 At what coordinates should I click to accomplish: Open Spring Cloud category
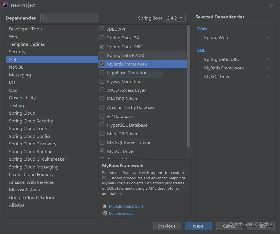(x=52, y=113)
